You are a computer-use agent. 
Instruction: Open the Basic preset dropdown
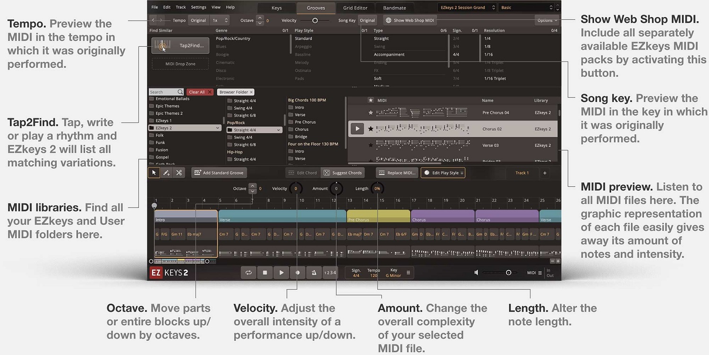527,8
